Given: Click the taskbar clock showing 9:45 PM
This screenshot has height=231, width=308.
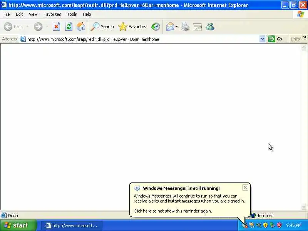Looking at the screenshot, I should coord(294,225).
